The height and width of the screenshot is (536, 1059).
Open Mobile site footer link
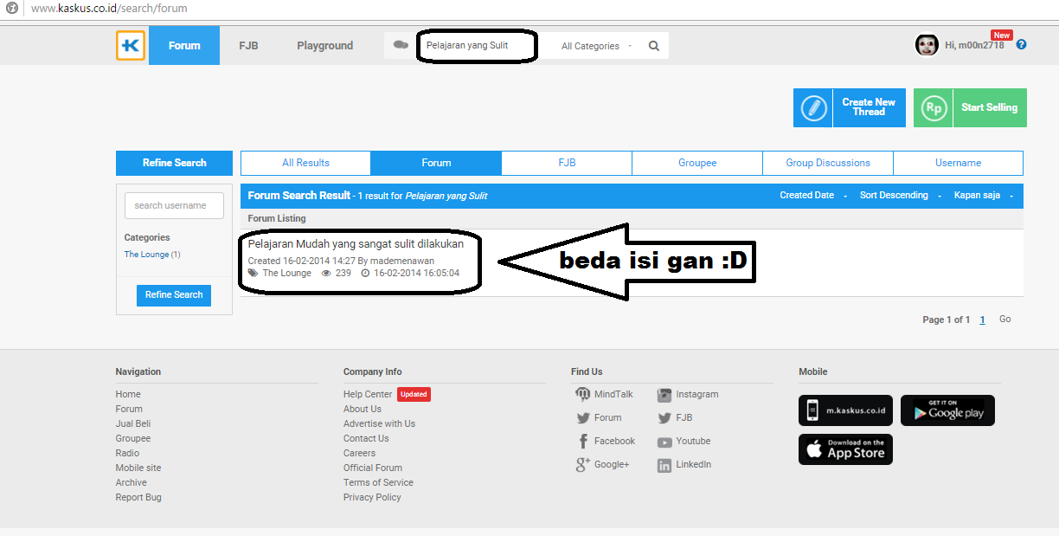(138, 468)
